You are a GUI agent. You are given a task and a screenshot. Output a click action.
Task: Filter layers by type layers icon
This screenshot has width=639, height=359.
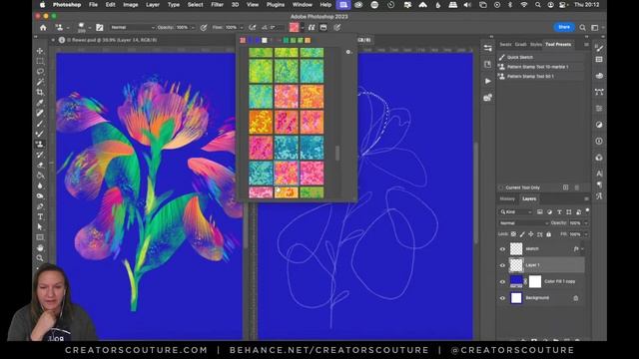coord(559,211)
